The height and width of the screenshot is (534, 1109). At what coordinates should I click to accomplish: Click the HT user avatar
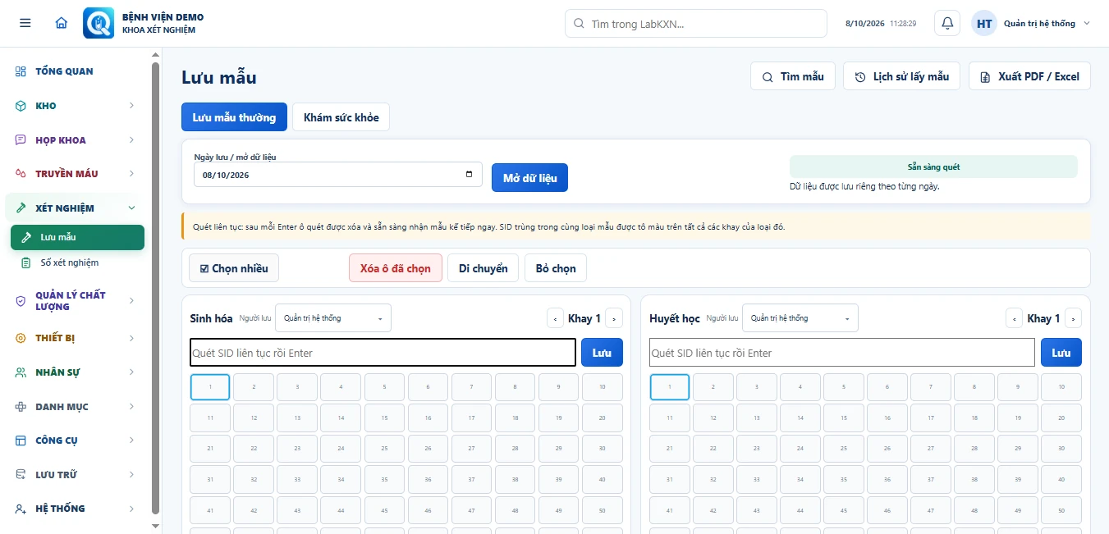pyautogui.click(x=984, y=23)
